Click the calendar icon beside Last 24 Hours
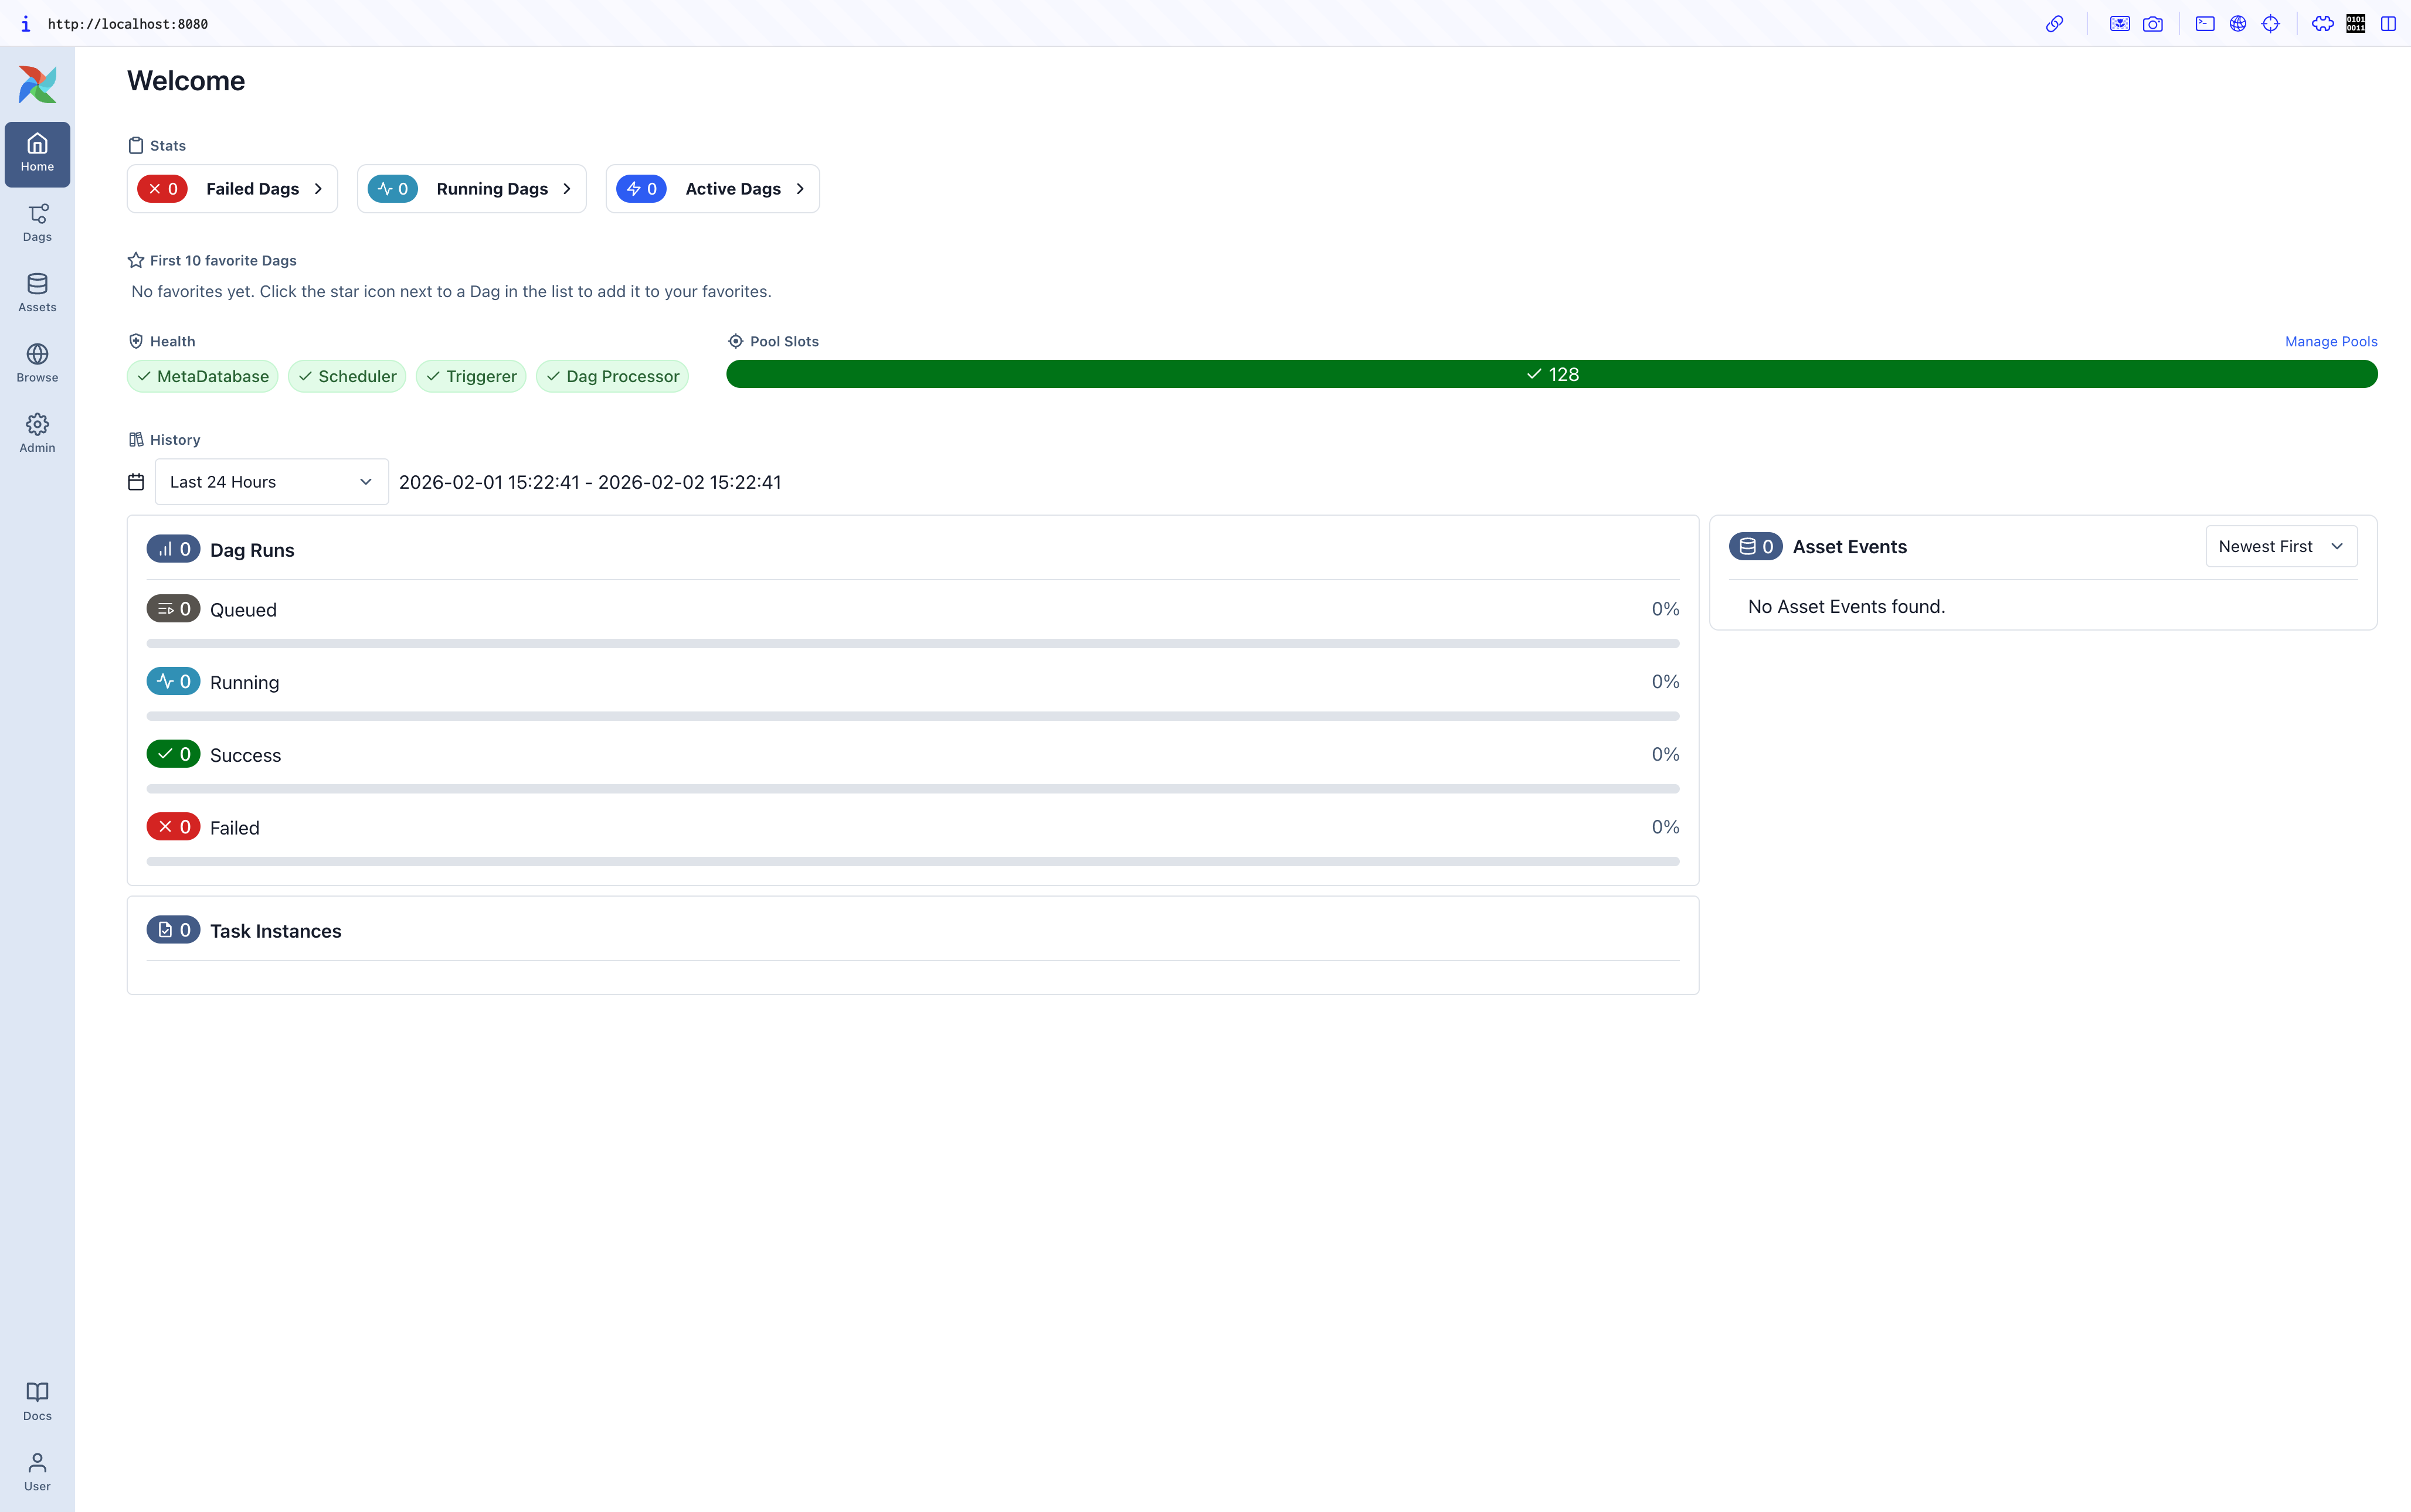 coord(136,482)
